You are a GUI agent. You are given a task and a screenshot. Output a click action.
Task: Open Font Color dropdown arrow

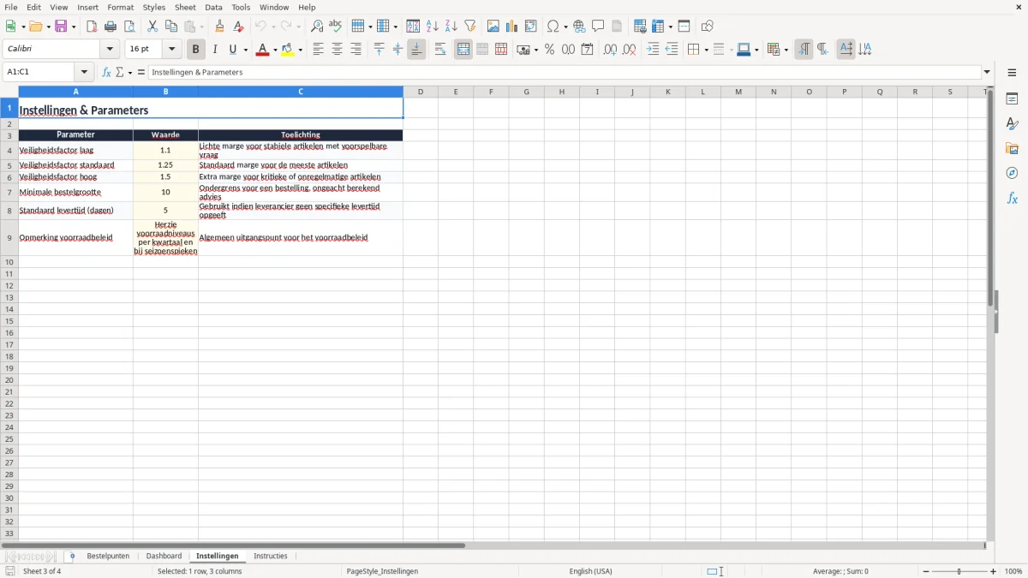point(275,50)
